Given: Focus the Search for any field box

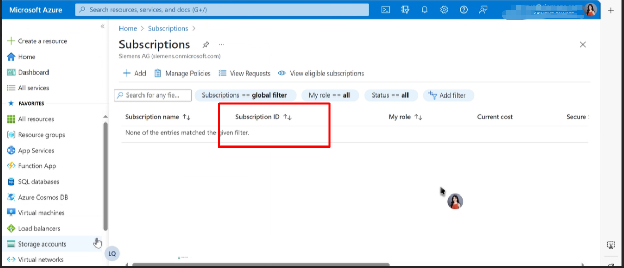Looking at the screenshot, I should [x=153, y=95].
